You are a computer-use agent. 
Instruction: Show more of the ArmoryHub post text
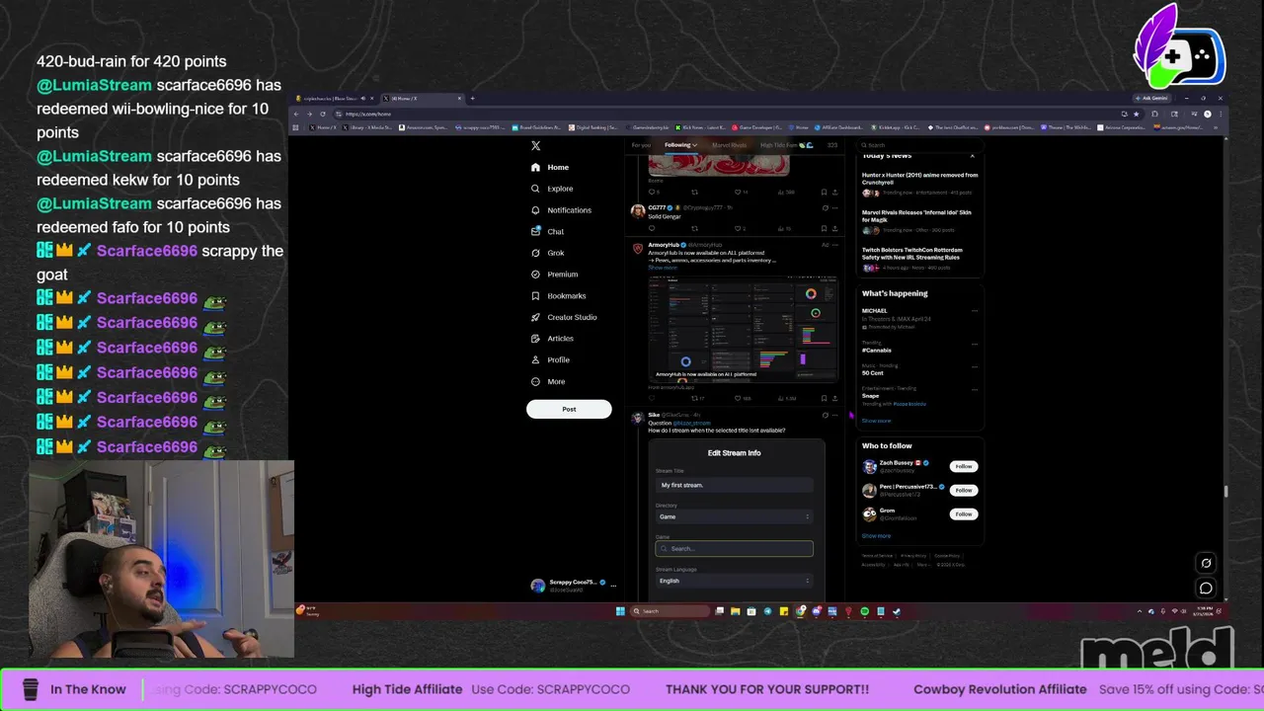(663, 268)
